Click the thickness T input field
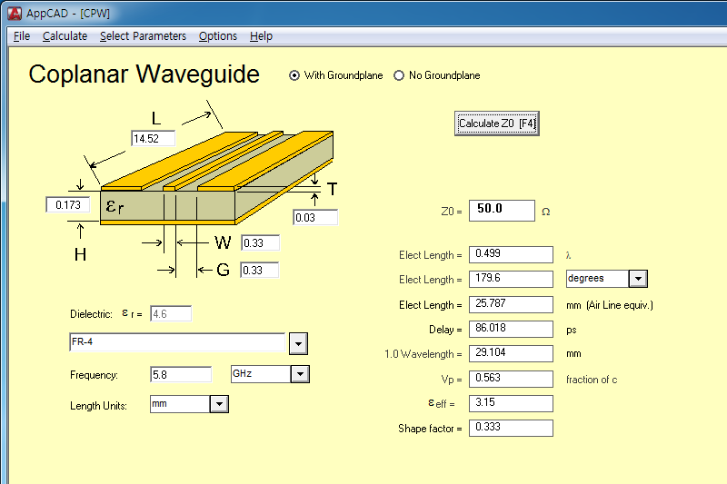The height and width of the screenshot is (484, 727). click(x=314, y=218)
